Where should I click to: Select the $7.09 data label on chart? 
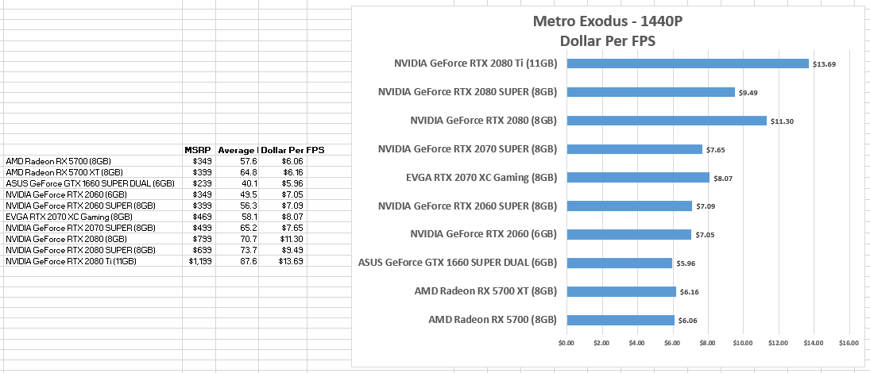click(x=706, y=206)
